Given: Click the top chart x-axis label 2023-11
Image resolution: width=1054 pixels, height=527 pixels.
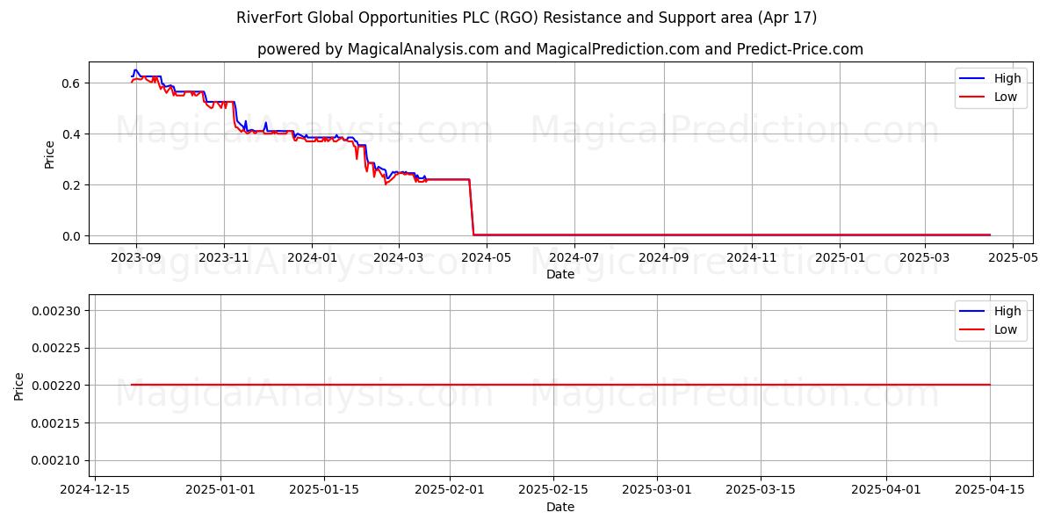Looking at the screenshot, I should [224, 257].
